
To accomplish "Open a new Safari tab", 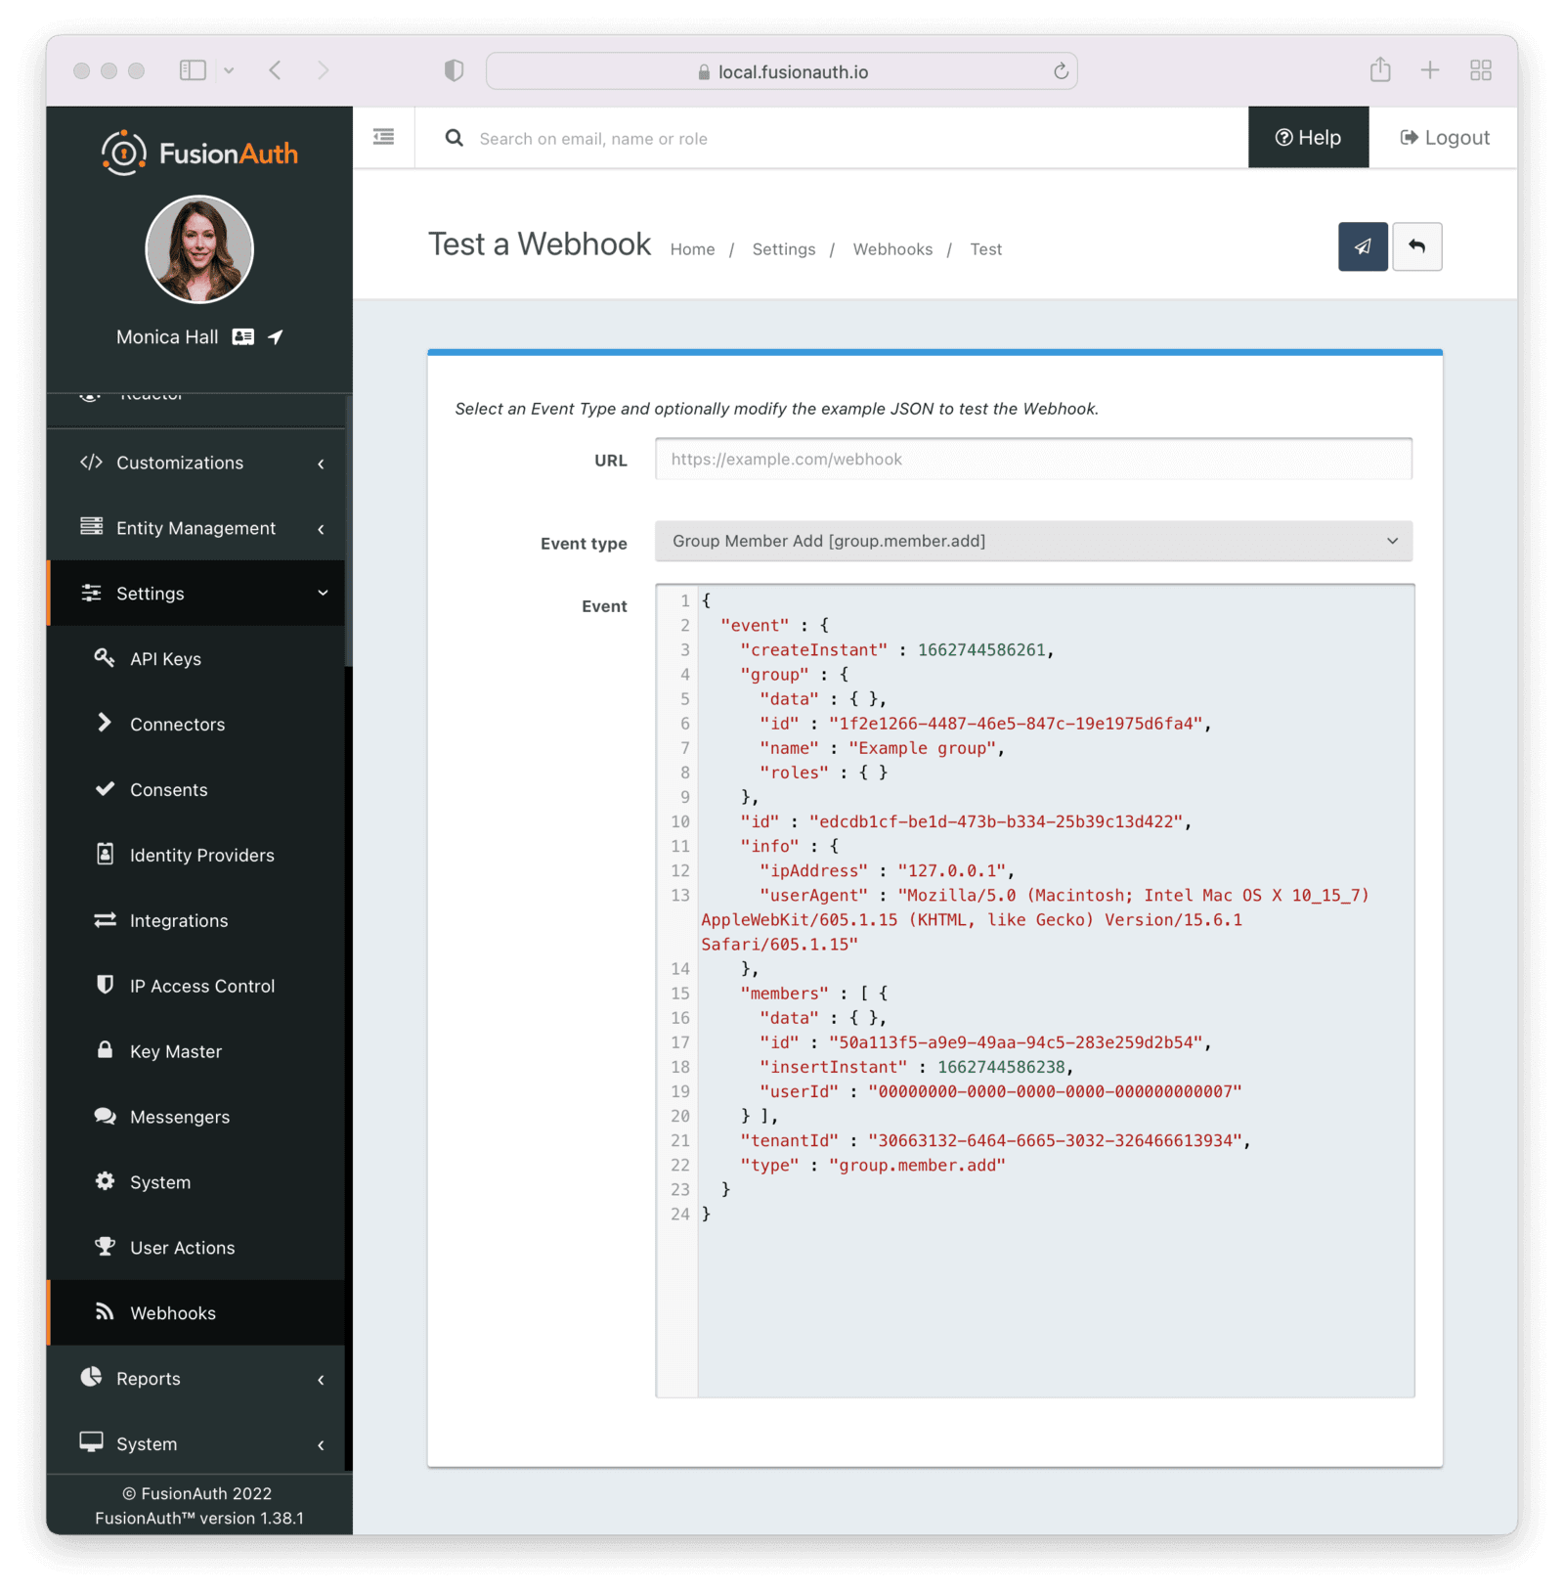I will (x=1430, y=70).
